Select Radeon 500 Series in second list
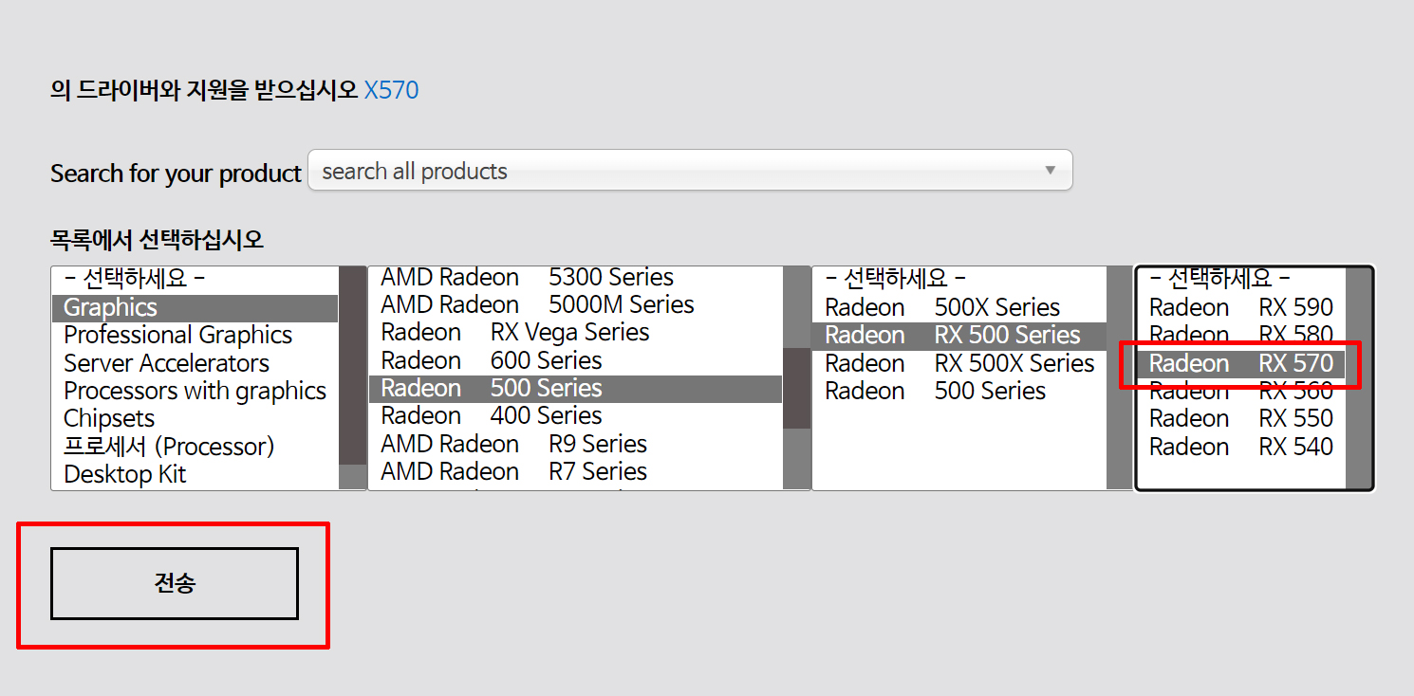 (x=575, y=388)
